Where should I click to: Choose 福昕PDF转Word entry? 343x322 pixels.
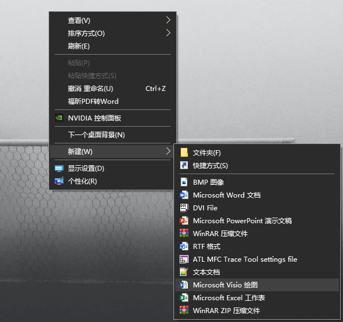pos(113,102)
